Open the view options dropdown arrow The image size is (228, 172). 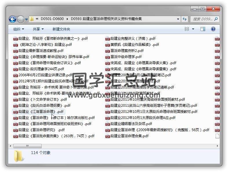[x=193, y=29]
